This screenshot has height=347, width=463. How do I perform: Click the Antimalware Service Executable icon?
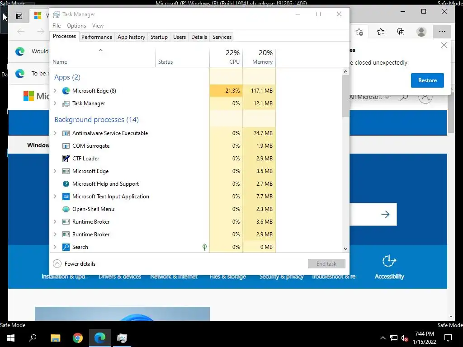point(66,133)
